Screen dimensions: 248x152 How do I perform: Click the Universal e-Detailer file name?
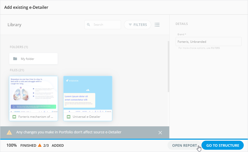(87, 117)
